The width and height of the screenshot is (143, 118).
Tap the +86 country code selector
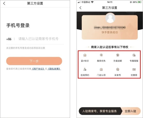tap(9, 39)
